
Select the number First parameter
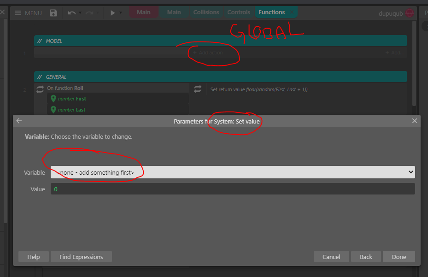(72, 99)
